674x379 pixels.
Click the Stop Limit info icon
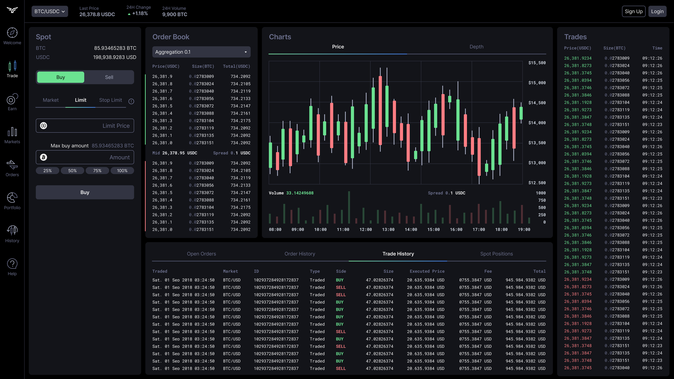[131, 101]
